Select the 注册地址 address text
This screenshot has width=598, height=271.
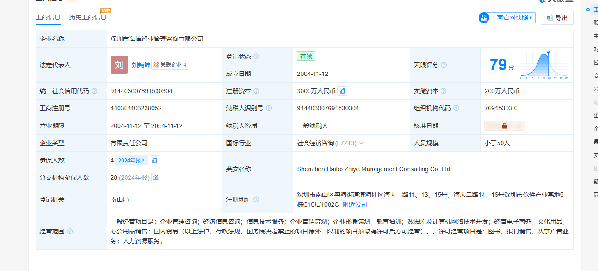430,199
